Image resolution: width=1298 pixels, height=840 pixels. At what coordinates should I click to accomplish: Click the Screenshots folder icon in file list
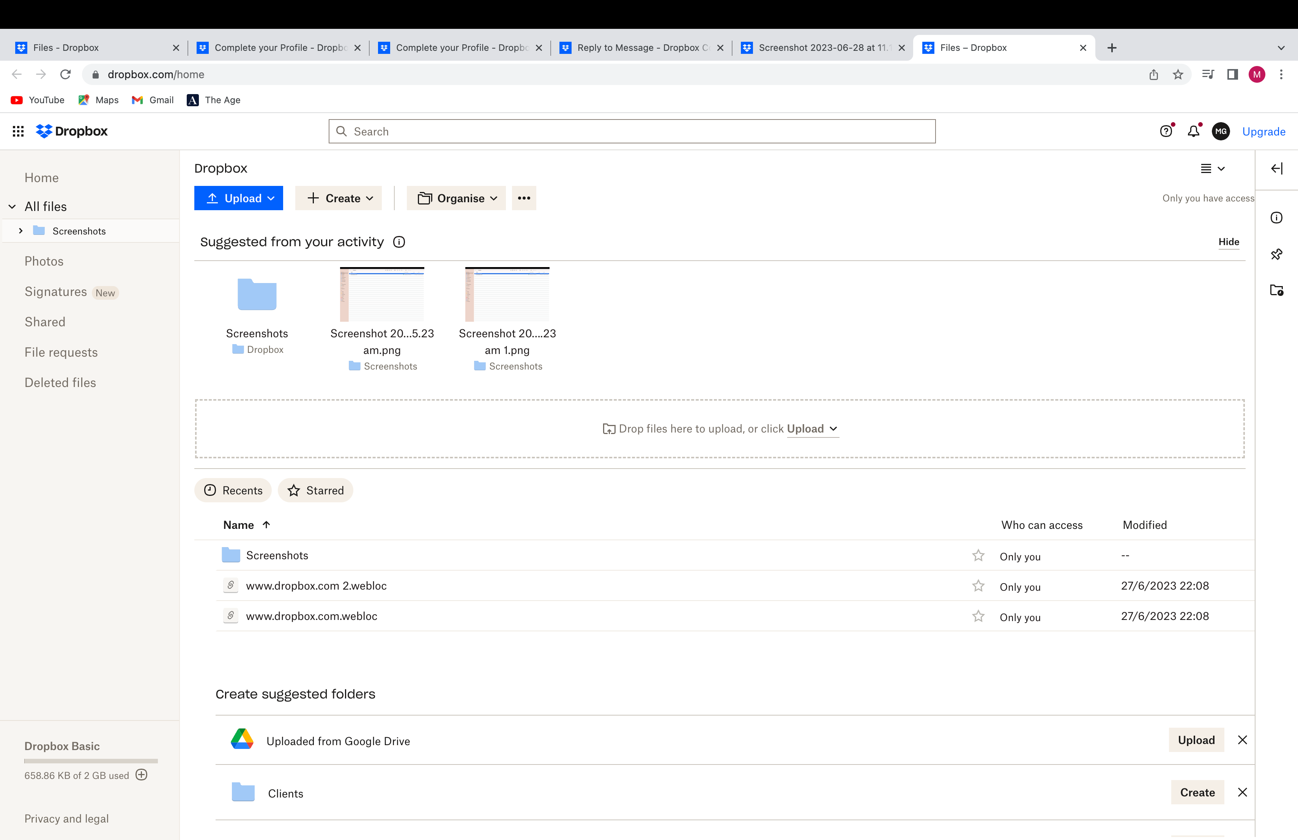point(231,555)
